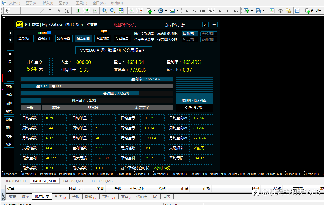Select the arrow cursor tool
This screenshot has height=205, width=324.
(x=6, y=11)
